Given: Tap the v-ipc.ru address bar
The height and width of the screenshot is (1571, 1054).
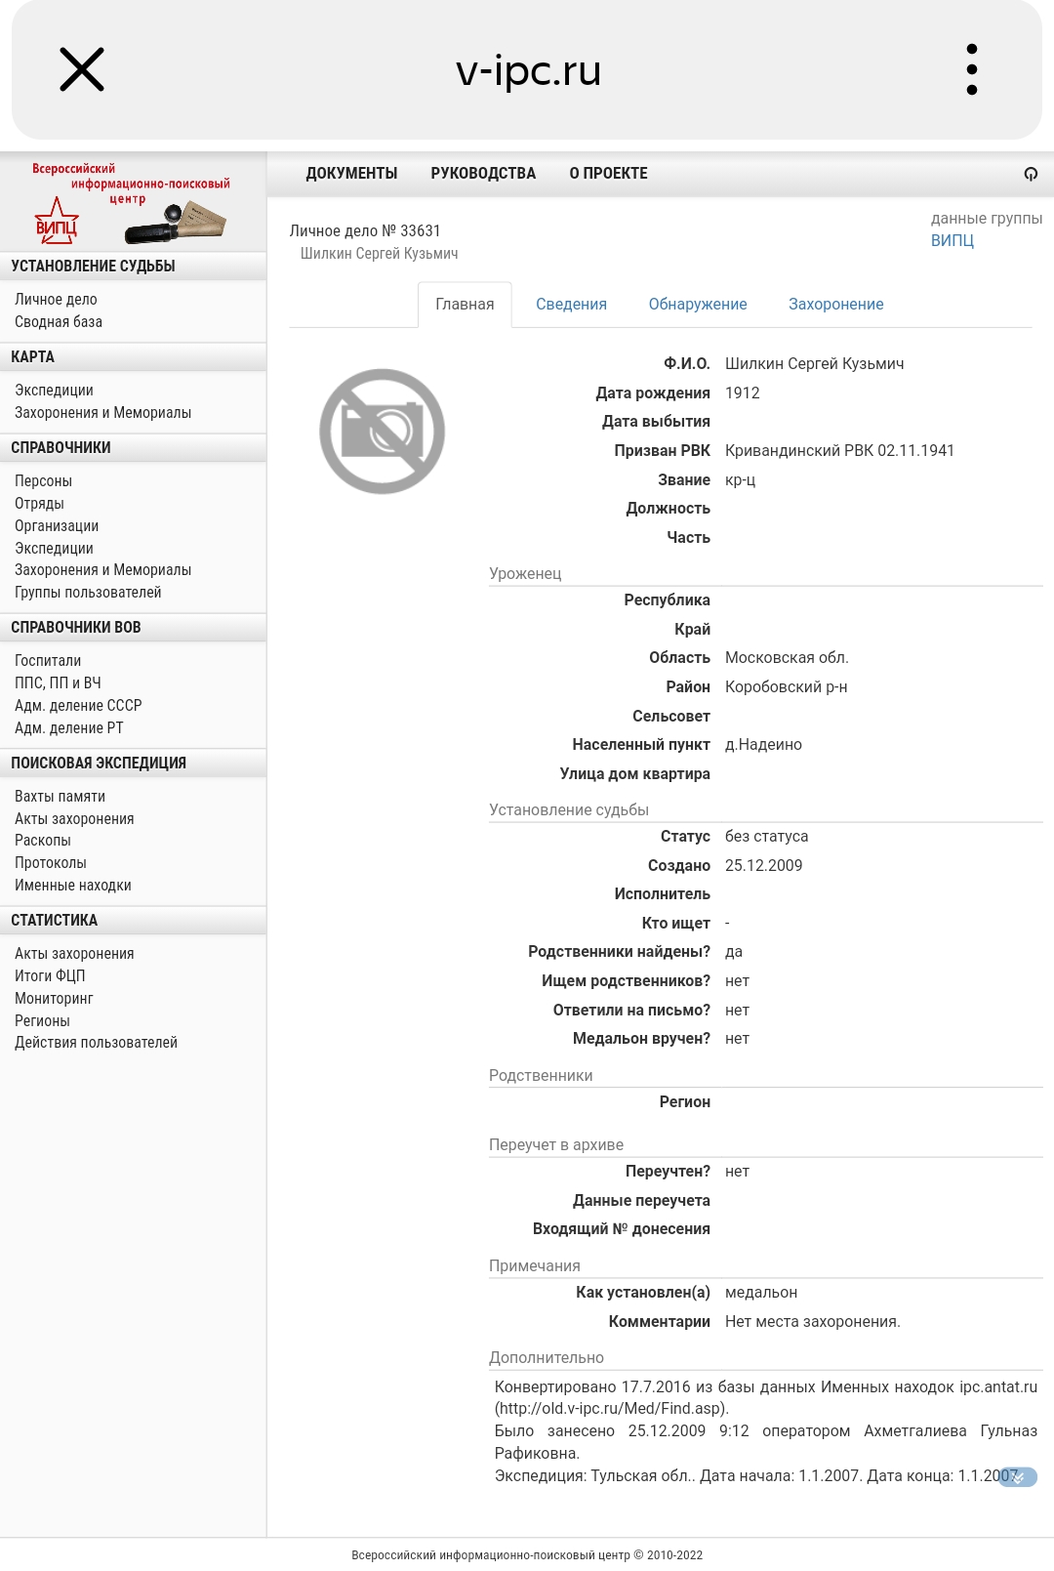Looking at the screenshot, I should 528,70.
